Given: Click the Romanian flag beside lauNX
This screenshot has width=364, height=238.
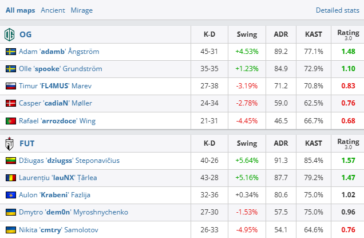Looking at the screenshot, I should coord(10,178).
